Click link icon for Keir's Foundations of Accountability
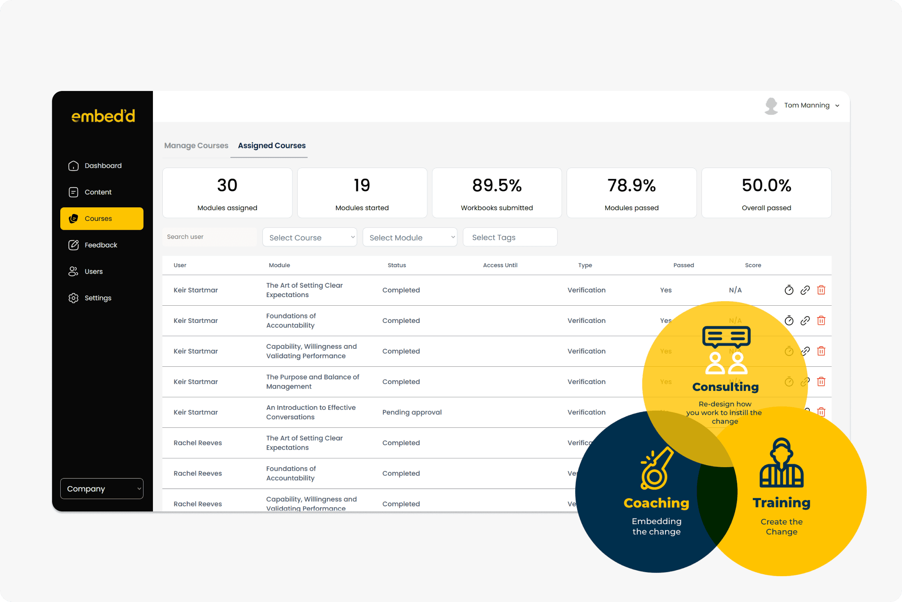The height and width of the screenshot is (602, 902). pyautogui.click(x=805, y=320)
